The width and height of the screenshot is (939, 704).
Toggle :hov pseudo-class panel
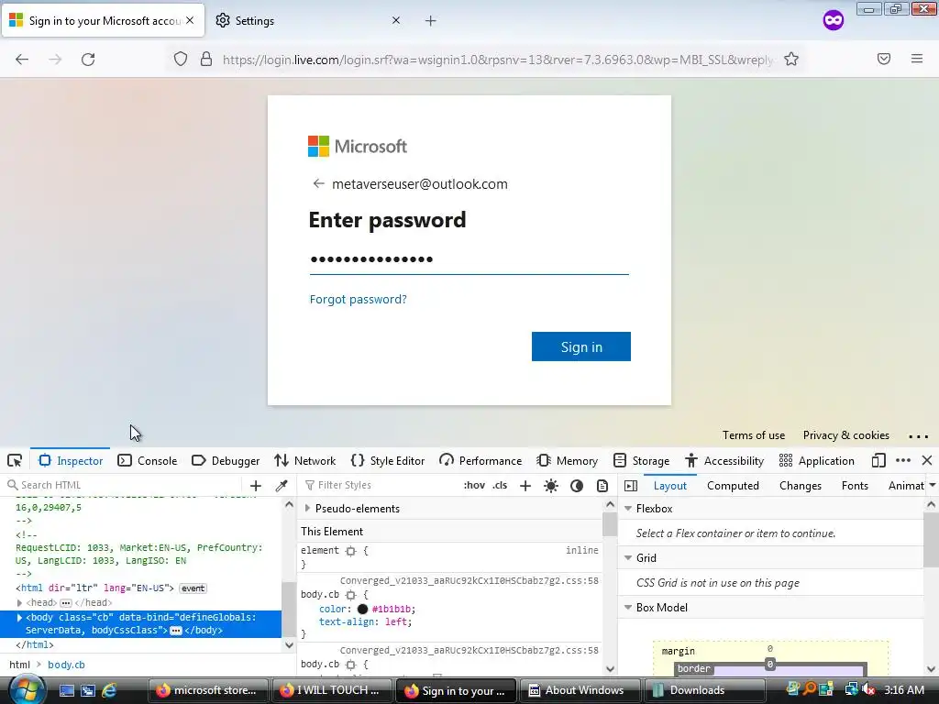coord(474,485)
